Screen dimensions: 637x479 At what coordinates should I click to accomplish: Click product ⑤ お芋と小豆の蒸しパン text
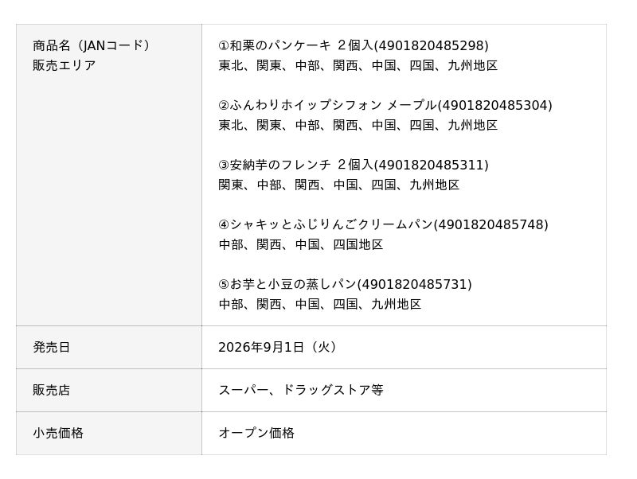pyautogui.click(x=287, y=284)
